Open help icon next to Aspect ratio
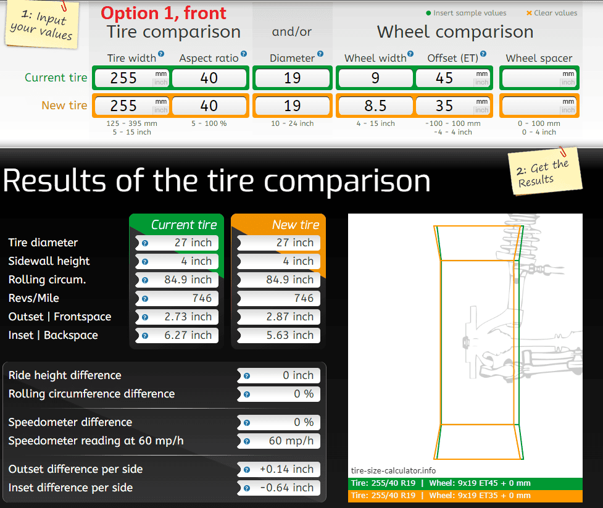Viewport: 603px width, 508px height. 244,54
